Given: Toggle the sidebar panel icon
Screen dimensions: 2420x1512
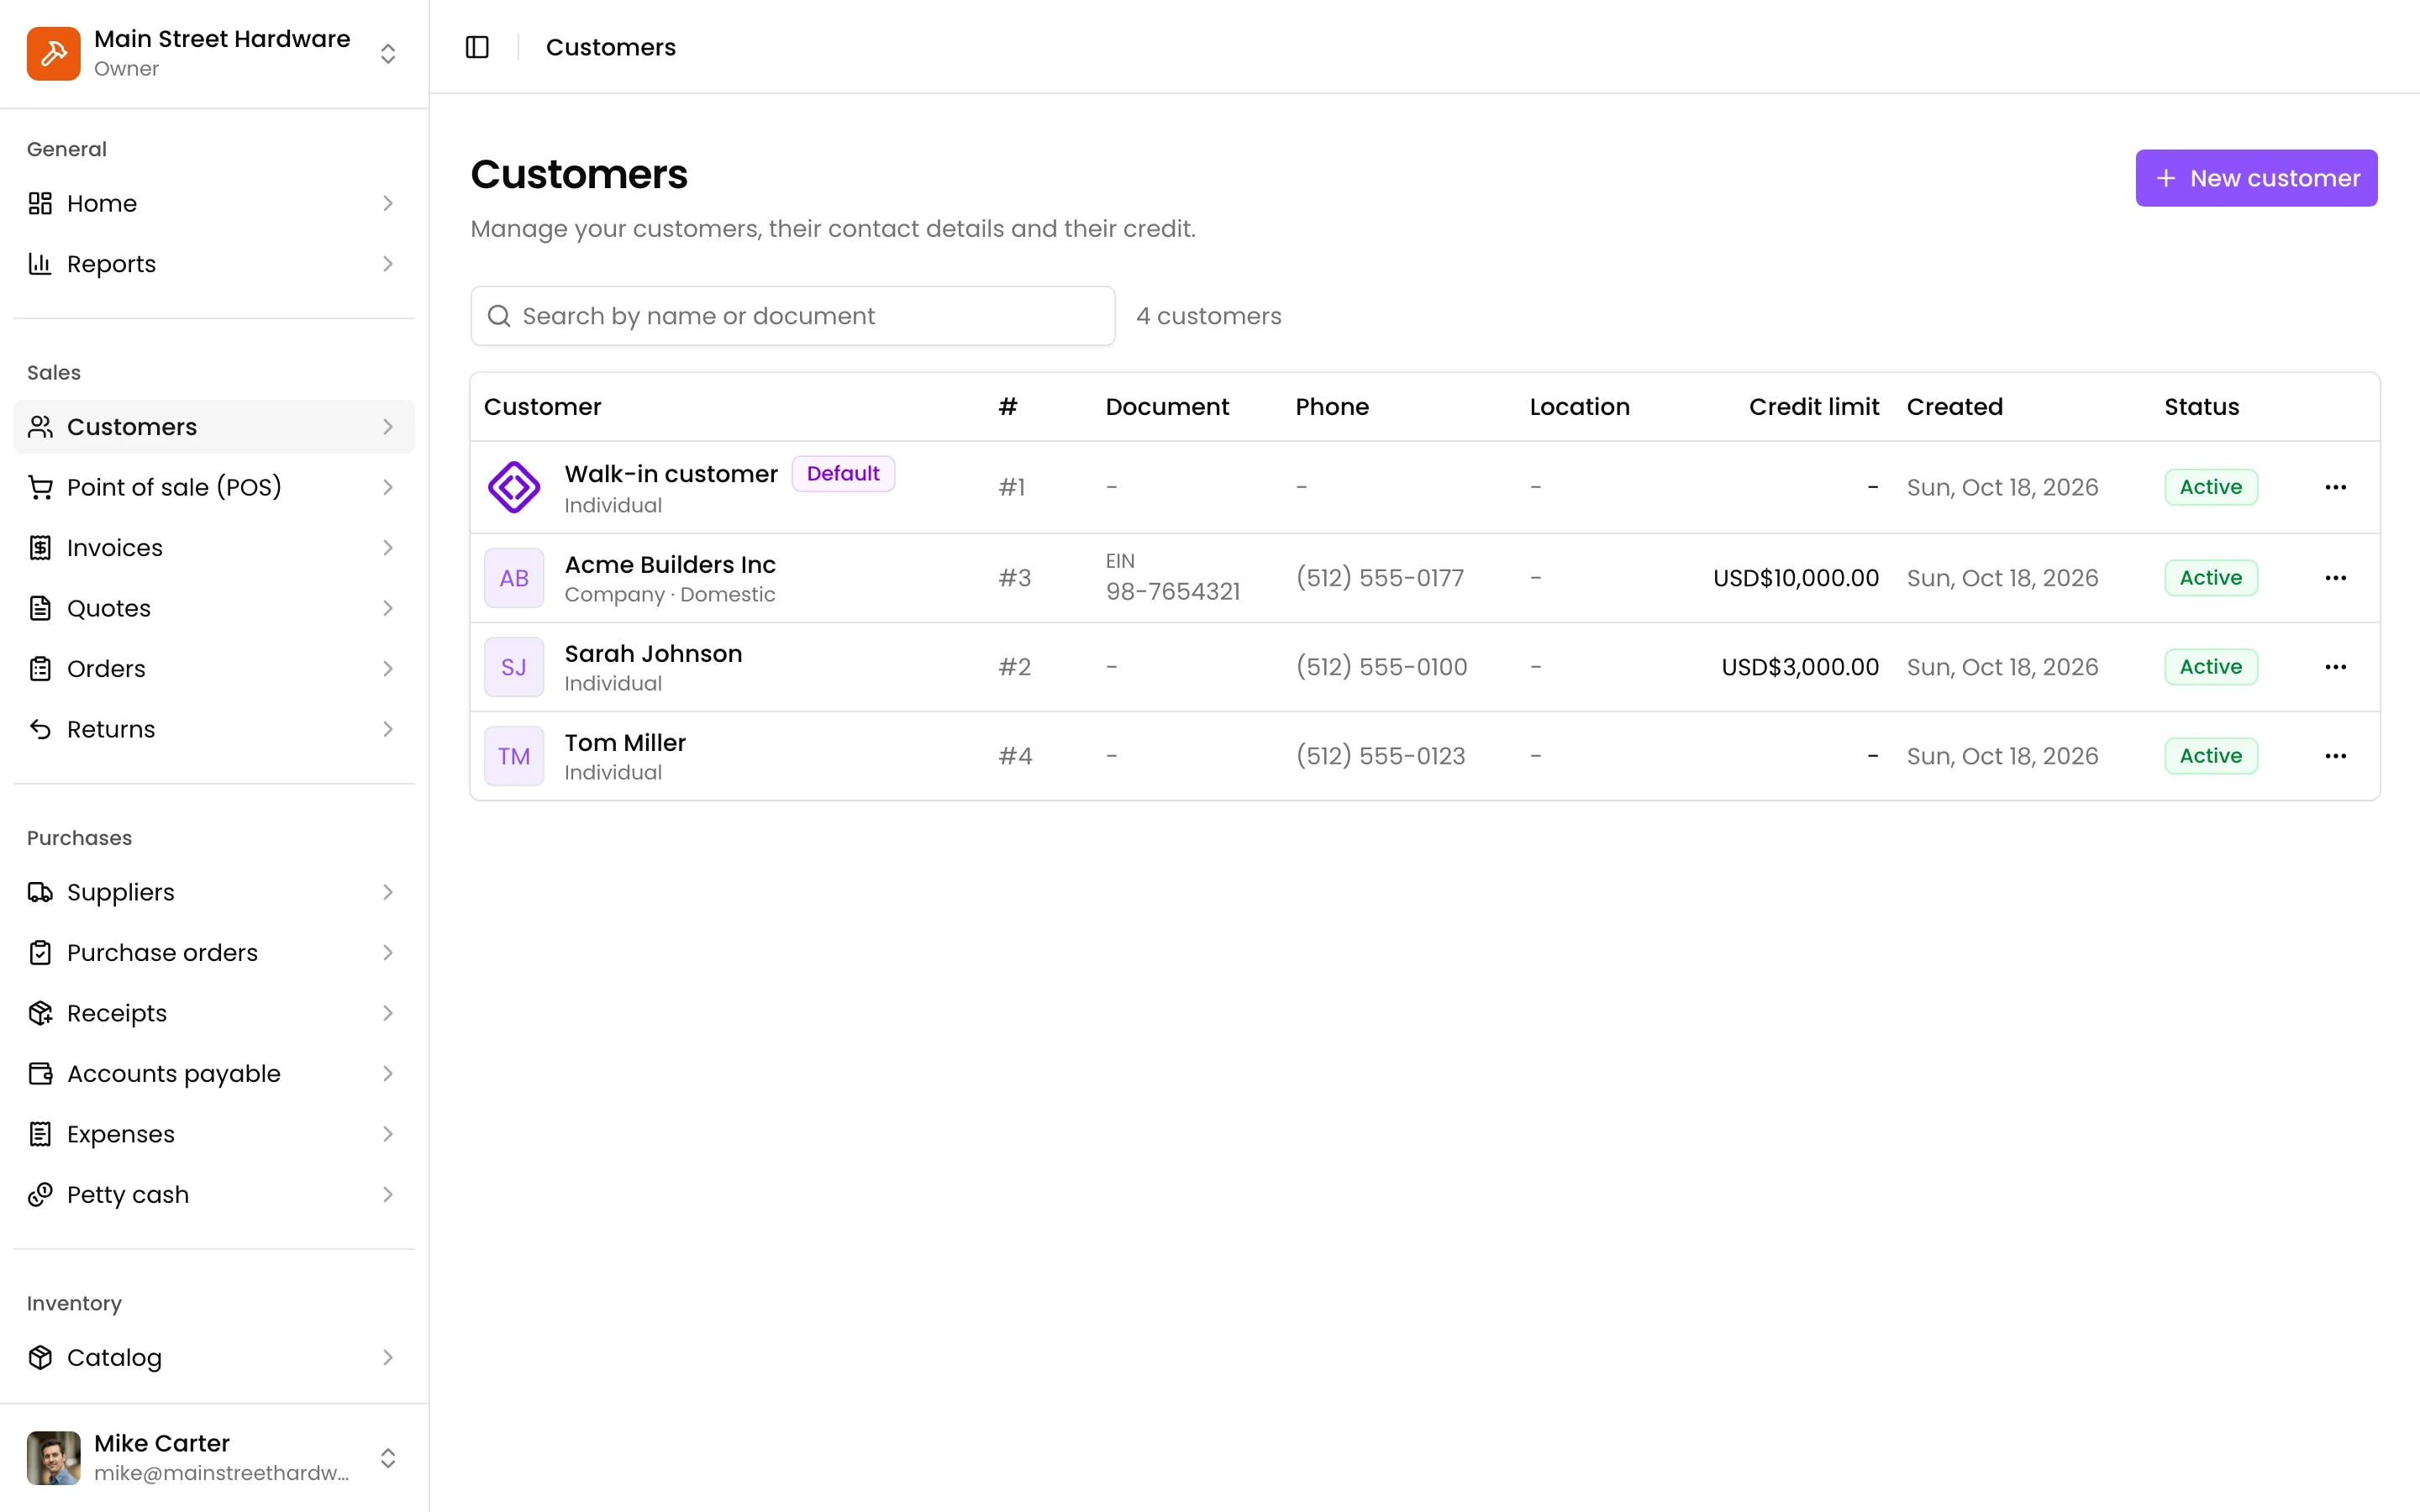Looking at the screenshot, I should tap(477, 47).
